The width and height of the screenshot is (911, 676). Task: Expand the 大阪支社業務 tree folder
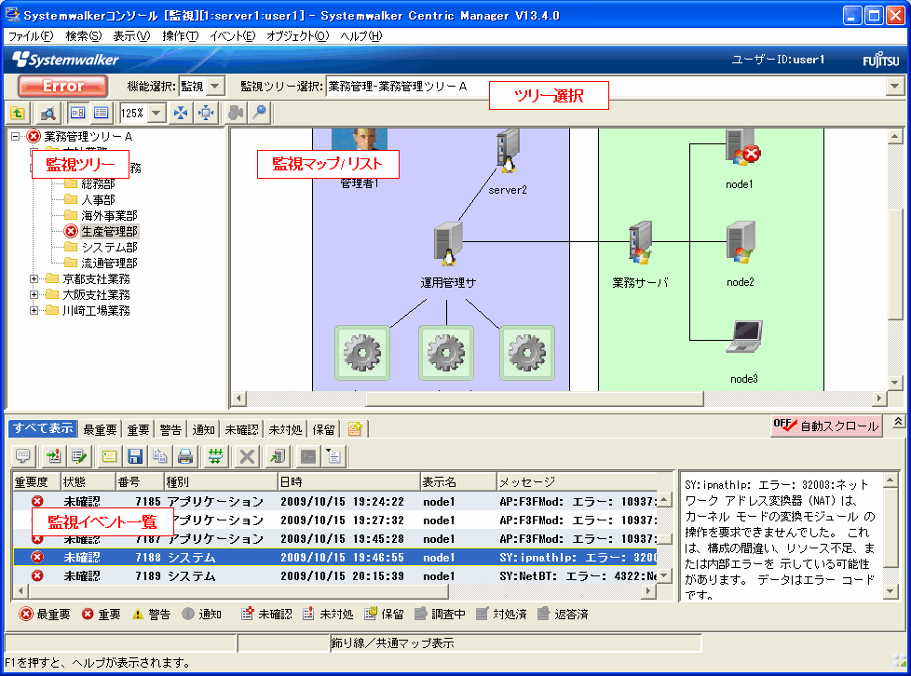(34, 294)
